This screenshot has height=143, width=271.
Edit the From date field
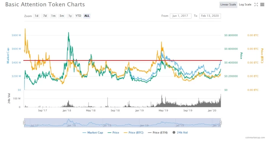point(181,16)
